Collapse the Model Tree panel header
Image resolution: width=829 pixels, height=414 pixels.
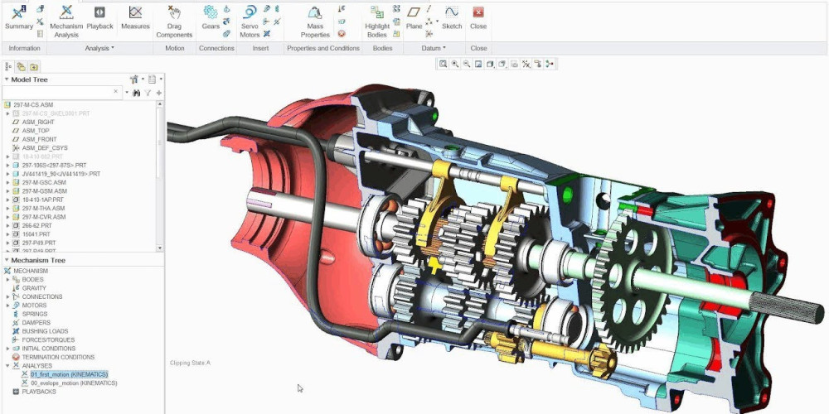point(7,79)
